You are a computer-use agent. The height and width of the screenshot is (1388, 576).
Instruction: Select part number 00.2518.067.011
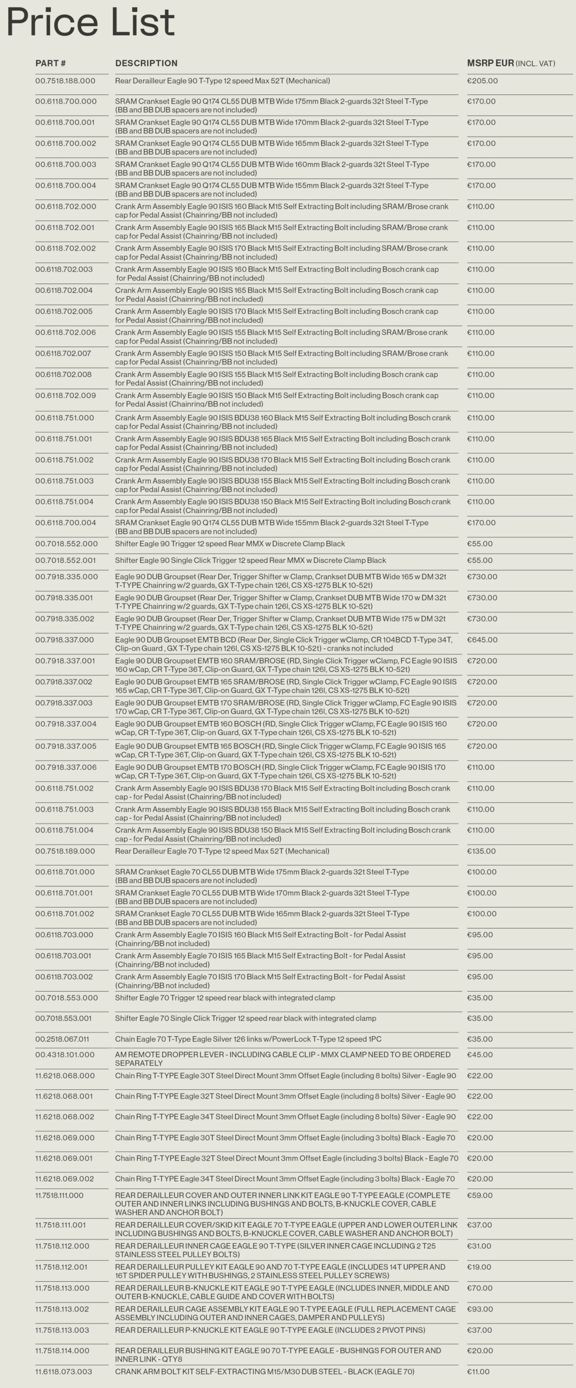click(x=62, y=1039)
